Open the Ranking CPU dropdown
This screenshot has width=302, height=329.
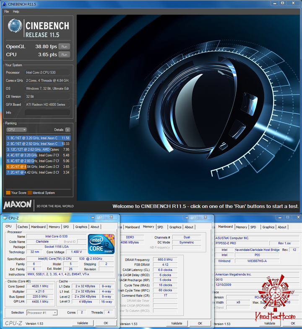pos(16,130)
